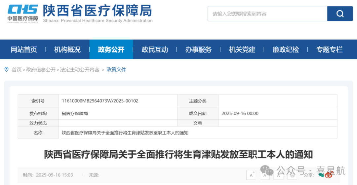This screenshot has height=185, width=357.
Task: Open the 廉政纪检 navigation item
Action: coord(286,49)
